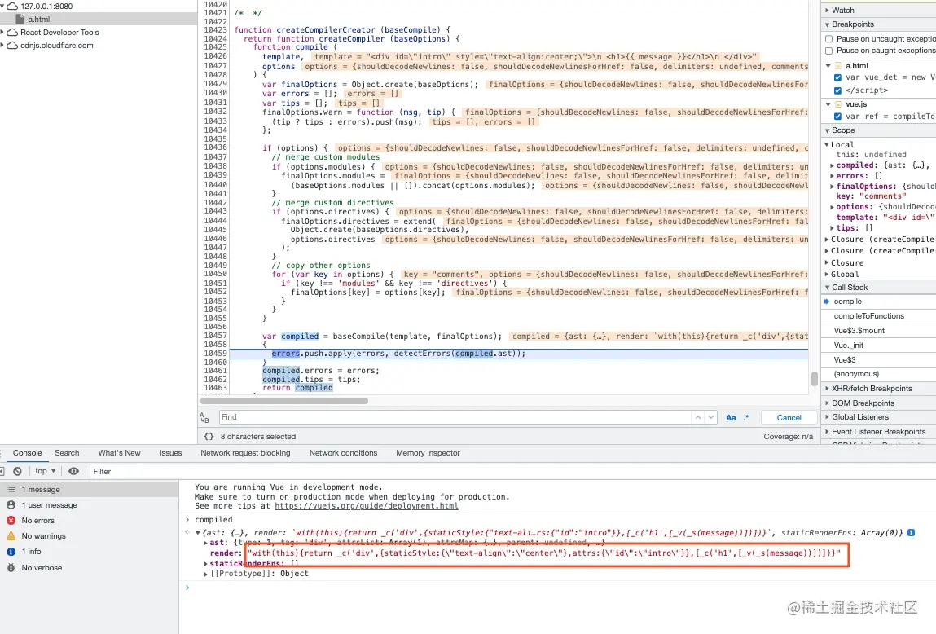Filter console to 'No errors'
Viewport: 936px width, 634px height.
[x=90, y=521]
